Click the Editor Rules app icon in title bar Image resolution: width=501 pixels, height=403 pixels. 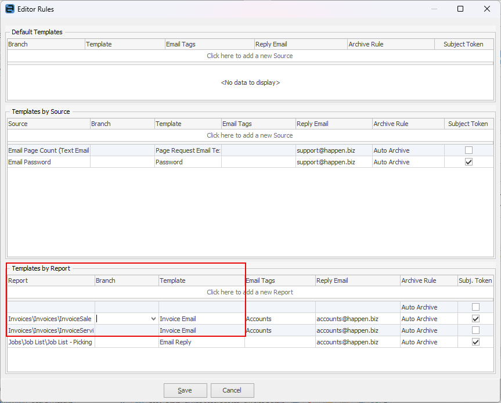point(10,9)
